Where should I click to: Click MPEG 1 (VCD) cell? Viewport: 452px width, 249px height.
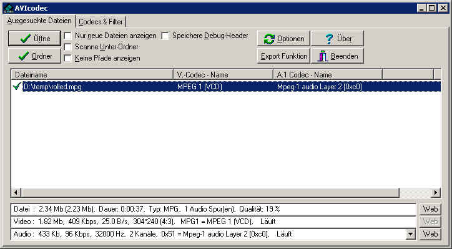click(200, 87)
